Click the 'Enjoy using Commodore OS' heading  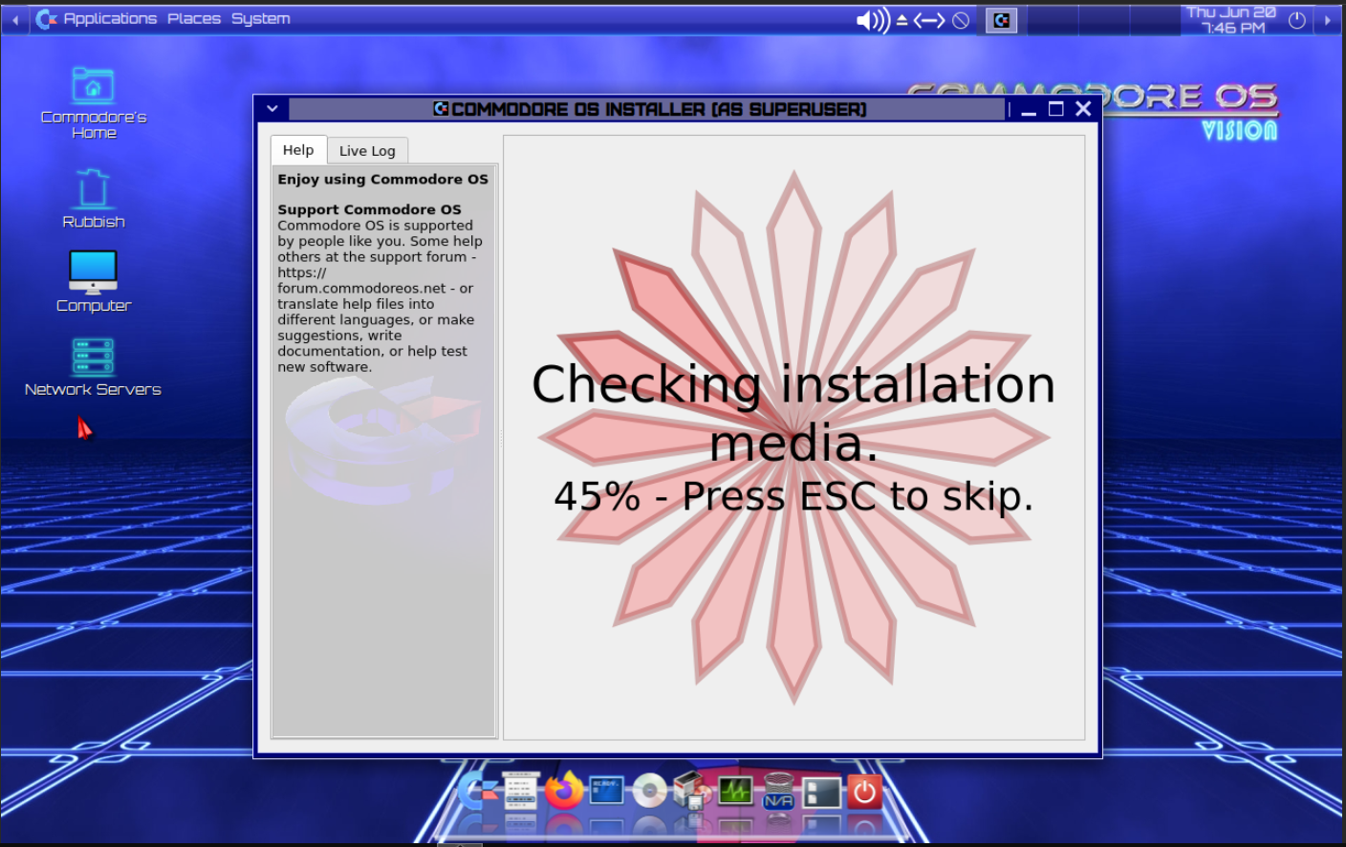click(383, 179)
